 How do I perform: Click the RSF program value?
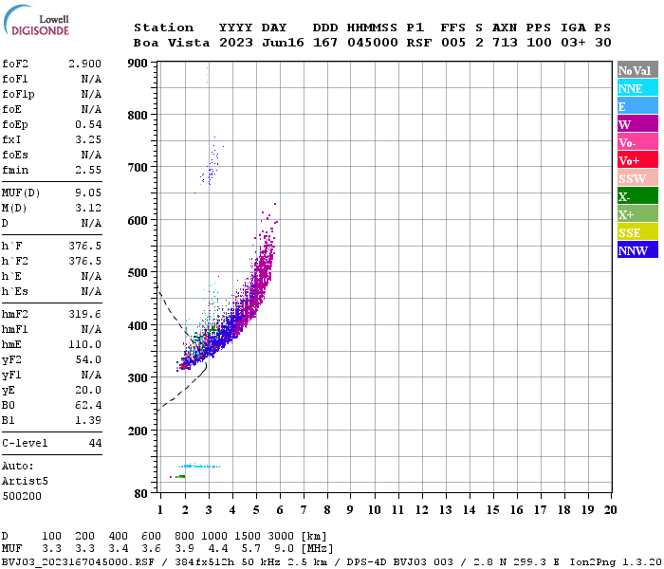pos(419,43)
